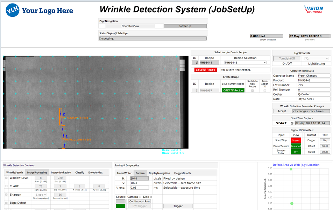Switch to the InspectionRegion tab
Image resolution: width=333 pixels, height=210 pixels.
61,173
